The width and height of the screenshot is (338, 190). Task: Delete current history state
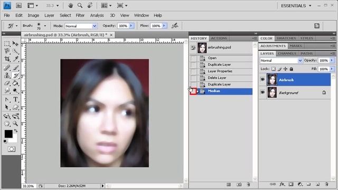tap(248, 184)
